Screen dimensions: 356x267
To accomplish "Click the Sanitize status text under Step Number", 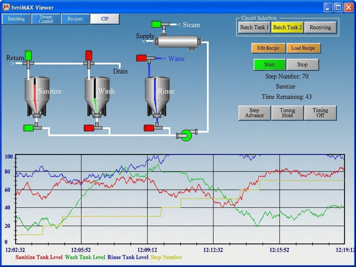I will 286,87.
